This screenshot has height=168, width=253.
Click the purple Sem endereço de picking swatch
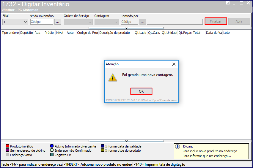pyautogui.click(x=7, y=150)
